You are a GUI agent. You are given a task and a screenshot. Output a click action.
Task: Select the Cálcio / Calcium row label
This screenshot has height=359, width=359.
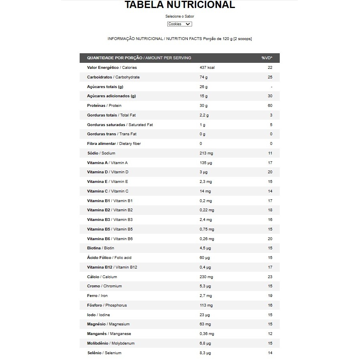[102, 277]
